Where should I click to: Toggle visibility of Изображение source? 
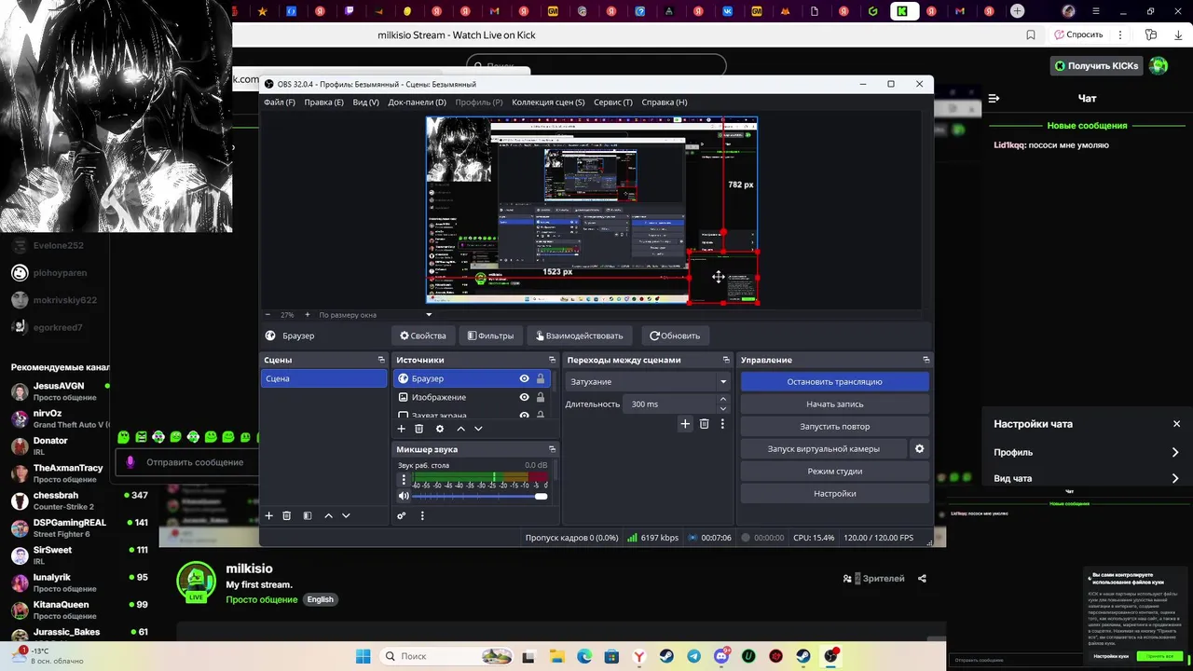pyautogui.click(x=524, y=397)
